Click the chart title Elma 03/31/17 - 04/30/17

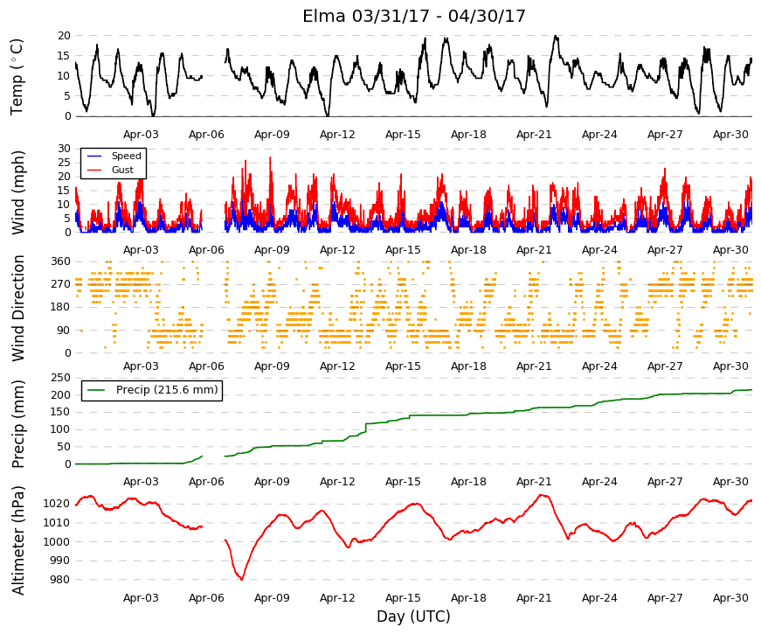[x=414, y=16]
